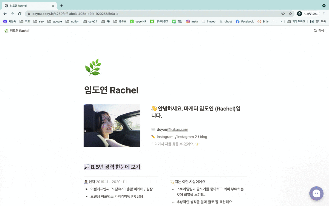Open the cafe24 bookmark folder
This screenshot has height=206, width=329.
click(90, 21)
